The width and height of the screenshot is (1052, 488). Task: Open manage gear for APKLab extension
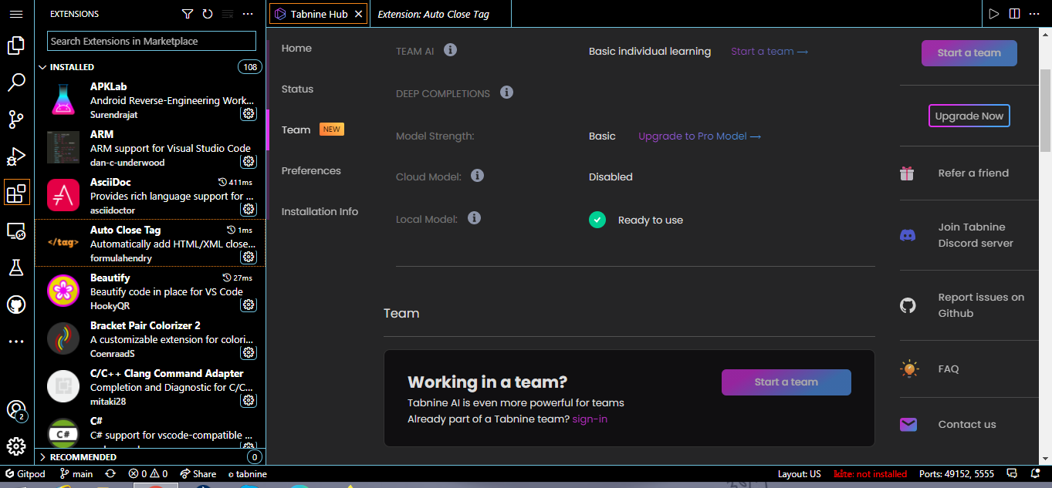pyautogui.click(x=249, y=113)
